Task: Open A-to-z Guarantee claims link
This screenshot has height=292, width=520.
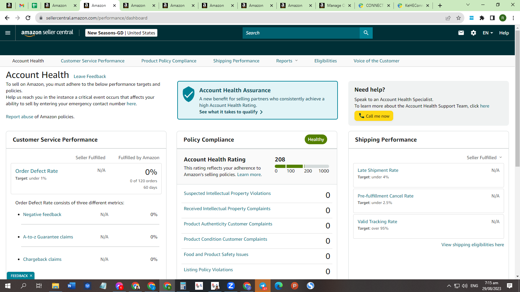Action: pos(48,237)
